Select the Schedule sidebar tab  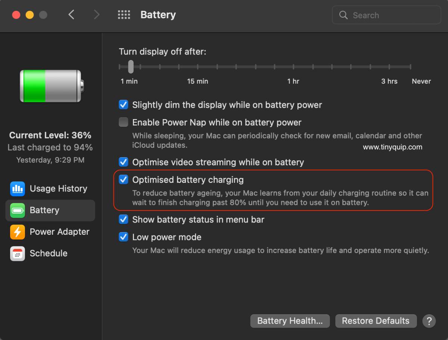[x=49, y=253]
